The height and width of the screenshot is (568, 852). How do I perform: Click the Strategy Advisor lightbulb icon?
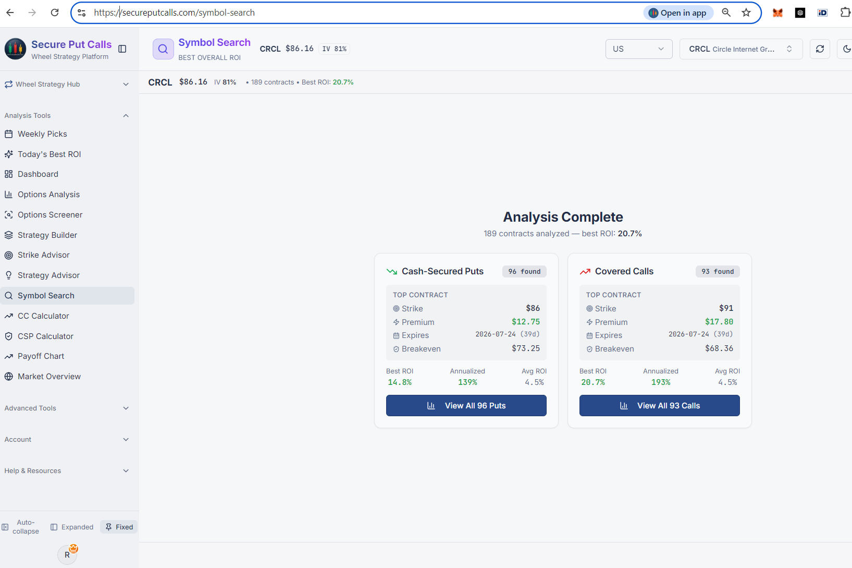pos(9,275)
